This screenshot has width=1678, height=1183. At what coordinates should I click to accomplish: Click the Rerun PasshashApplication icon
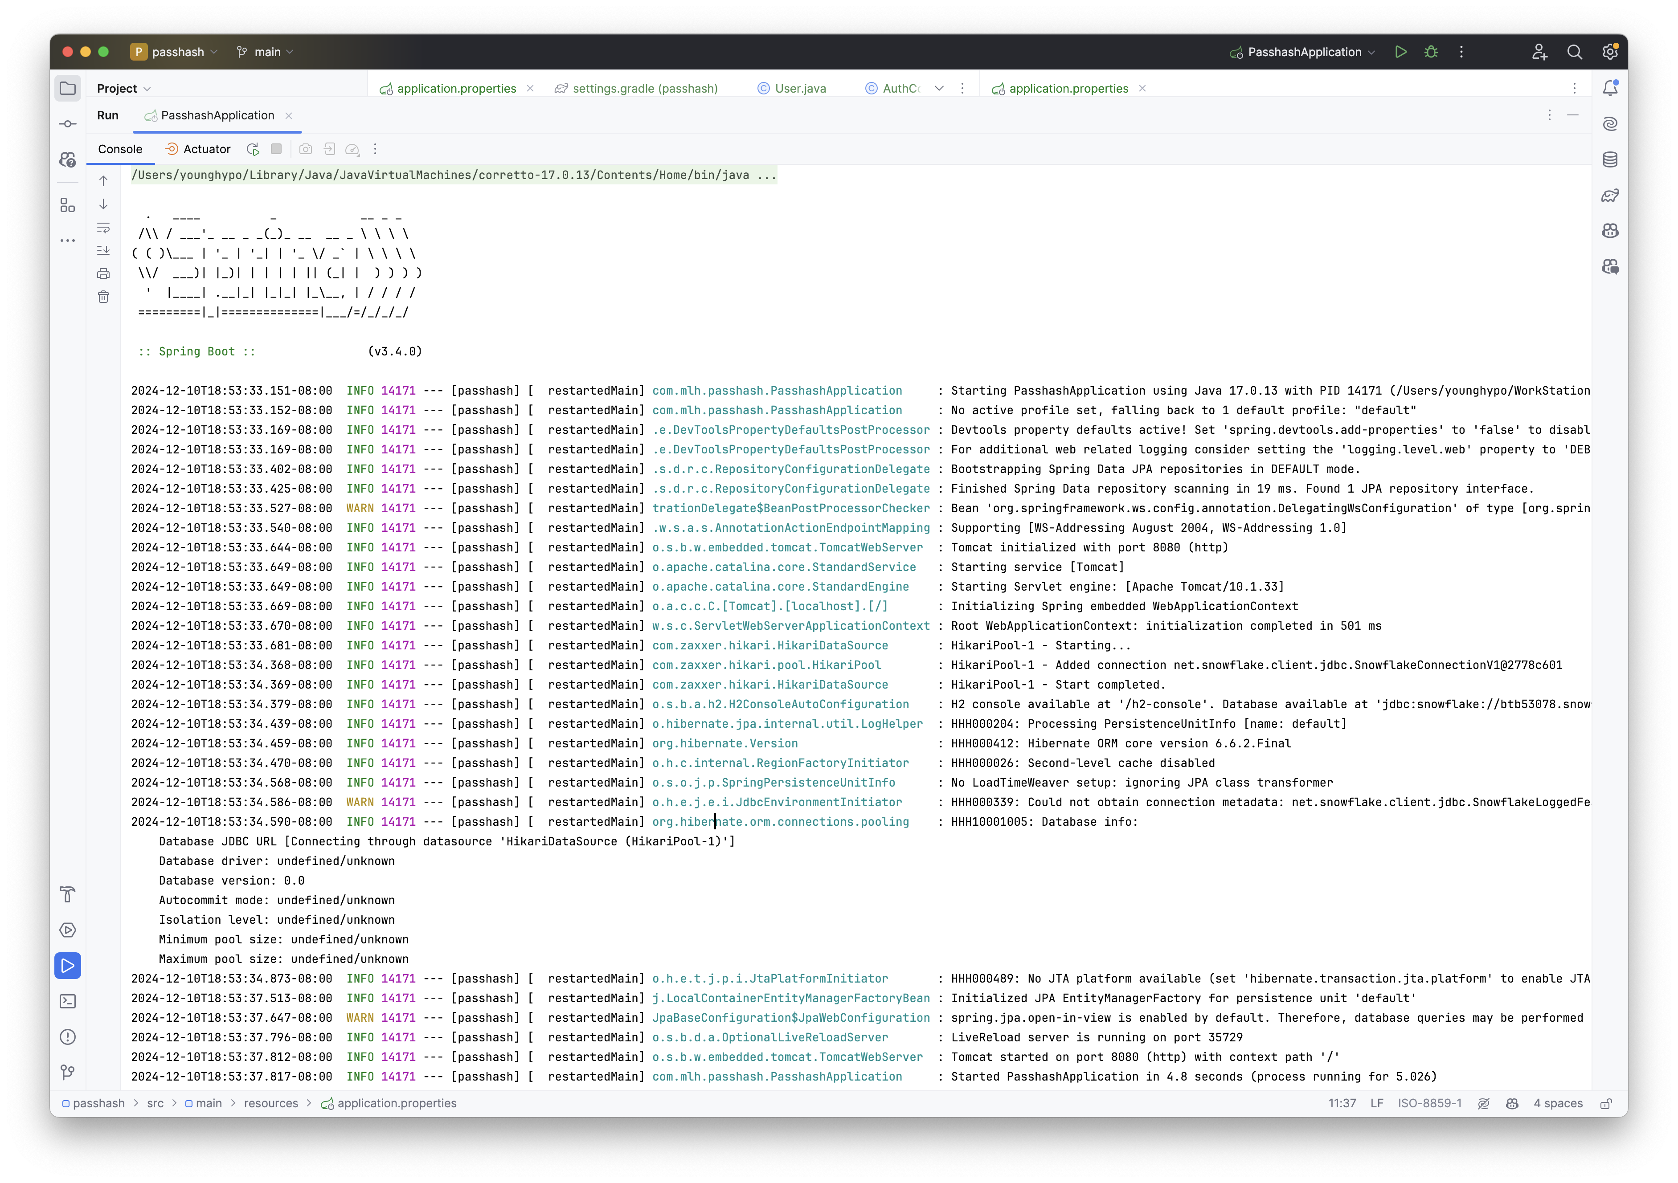coord(253,149)
